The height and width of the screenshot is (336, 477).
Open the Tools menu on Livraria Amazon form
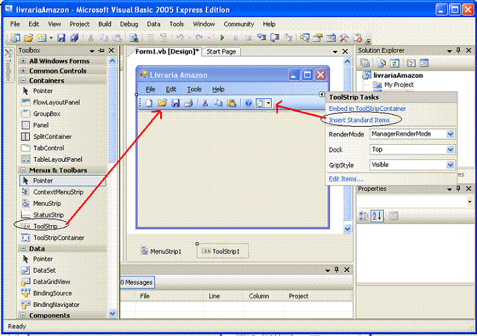194,90
